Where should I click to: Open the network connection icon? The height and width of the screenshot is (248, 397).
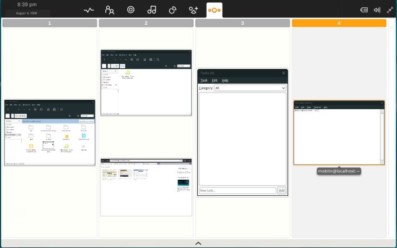[390, 10]
